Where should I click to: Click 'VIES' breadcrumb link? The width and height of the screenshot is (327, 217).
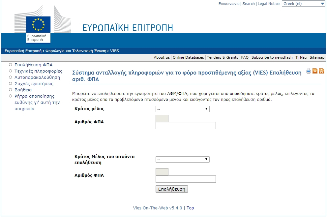[x=114, y=51]
